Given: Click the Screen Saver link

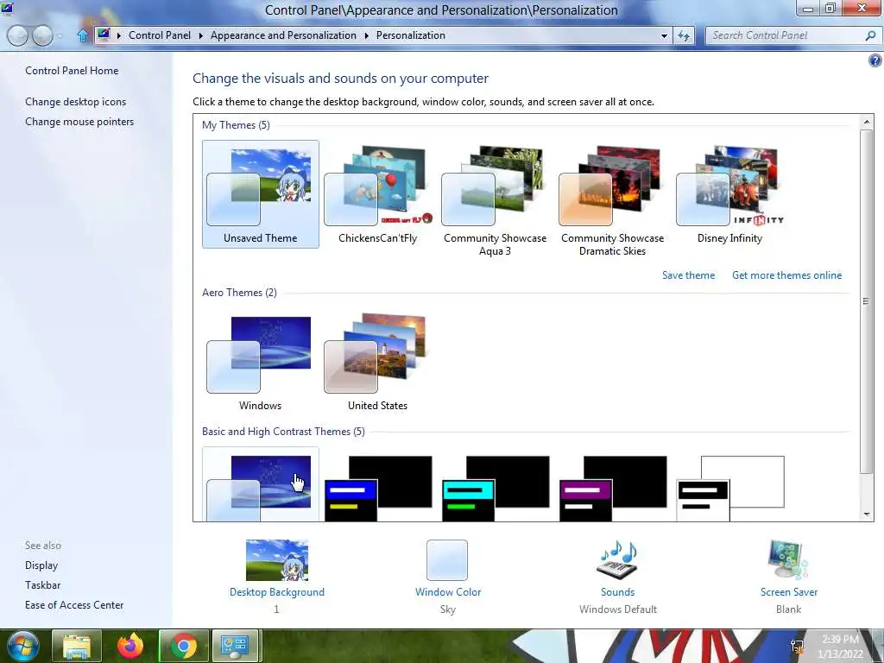Looking at the screenshot, I should 789,592.
